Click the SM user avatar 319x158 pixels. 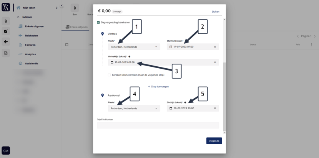(6, 151)
